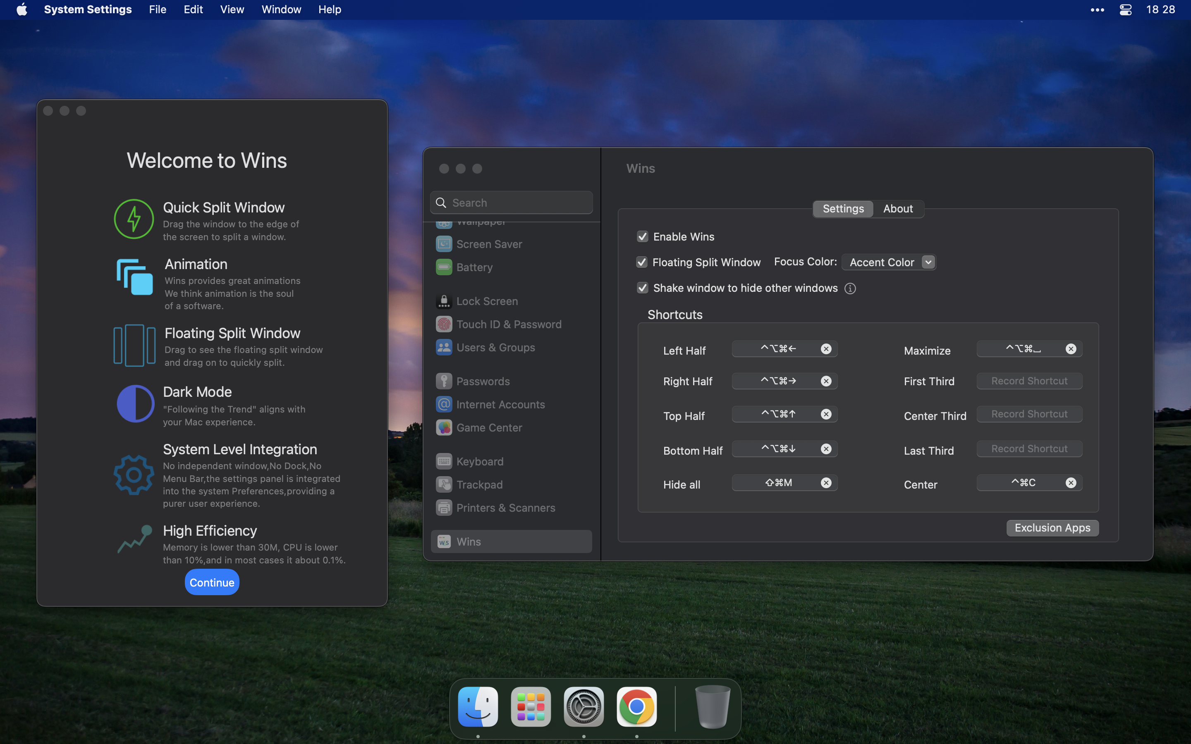1191x744 pixels.
Task: Clear the Maximize shortcut with X icon
Action: (1070, 349)
